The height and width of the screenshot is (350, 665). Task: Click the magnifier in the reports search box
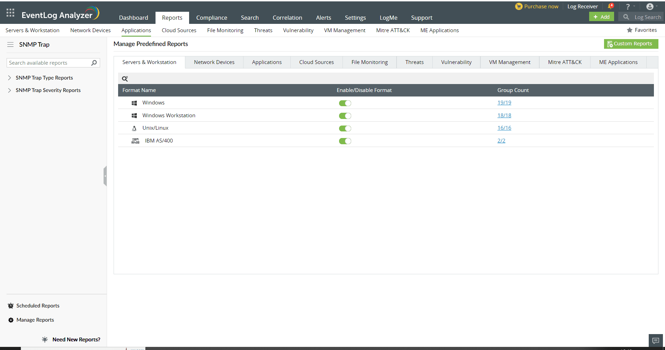(x=94, y=63)
